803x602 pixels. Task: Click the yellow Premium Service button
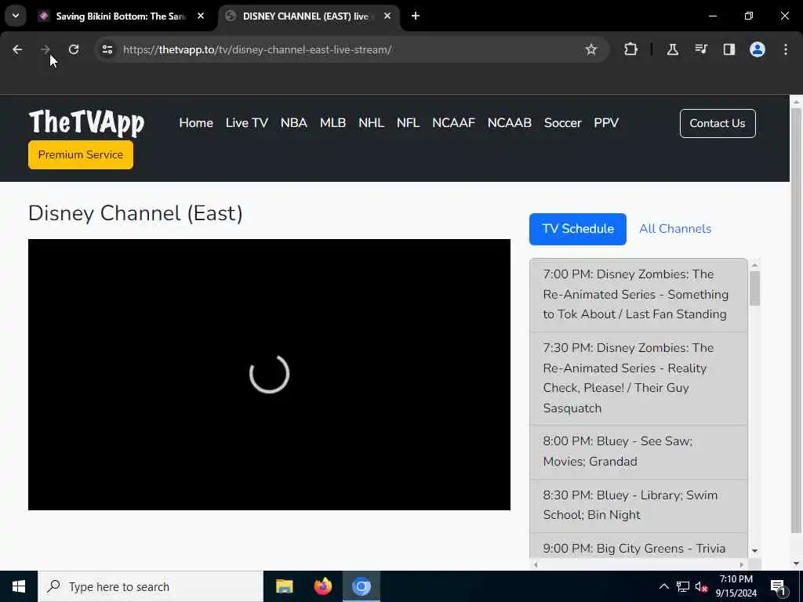coord(81,154)
